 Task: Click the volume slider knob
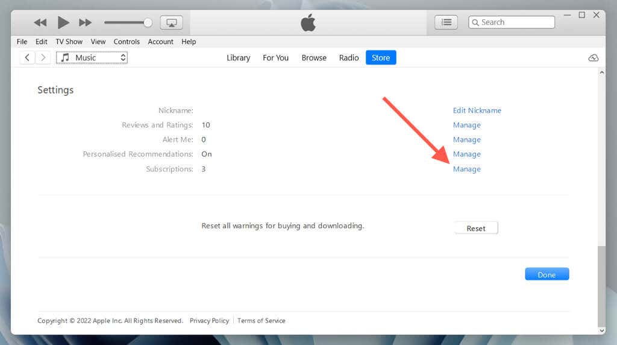click(148, 23)
